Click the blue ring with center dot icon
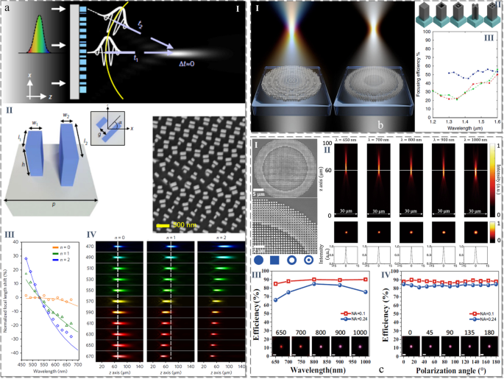The height and width of the screenshot is (379, 504). tap(308, 261)
